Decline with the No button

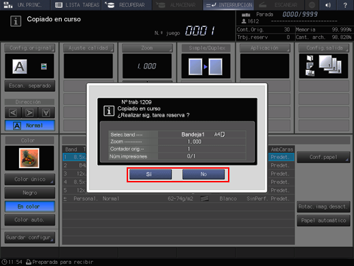(x=203, y=174)
